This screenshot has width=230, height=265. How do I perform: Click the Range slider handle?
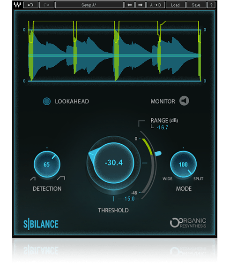158,154
